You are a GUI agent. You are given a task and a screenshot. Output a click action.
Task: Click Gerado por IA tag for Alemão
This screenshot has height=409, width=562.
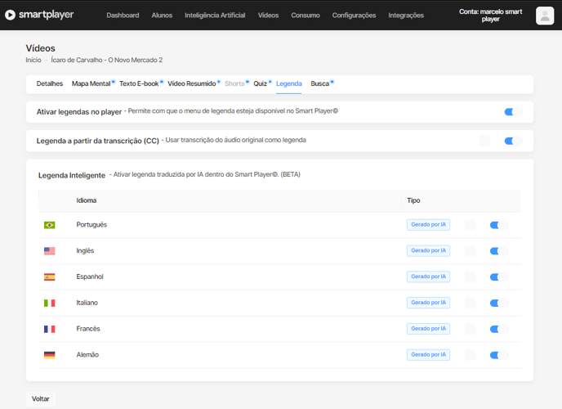(428, 354)
